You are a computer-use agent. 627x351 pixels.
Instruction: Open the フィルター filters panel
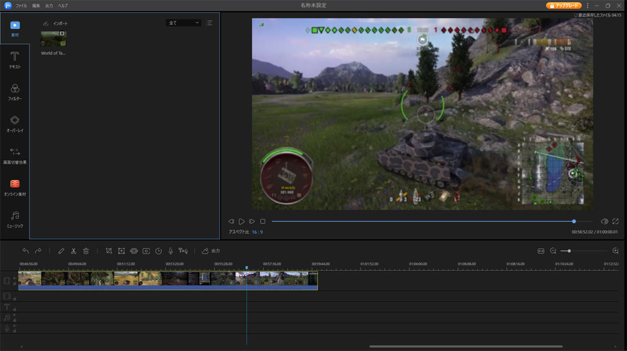(15, 92)
